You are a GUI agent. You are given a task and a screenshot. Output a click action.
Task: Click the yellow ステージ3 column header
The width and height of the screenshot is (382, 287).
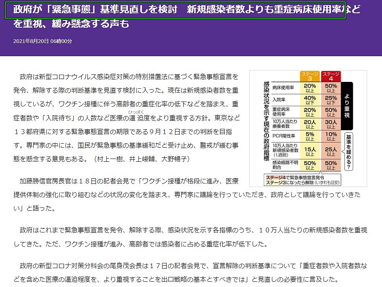(x=310, y=76)
